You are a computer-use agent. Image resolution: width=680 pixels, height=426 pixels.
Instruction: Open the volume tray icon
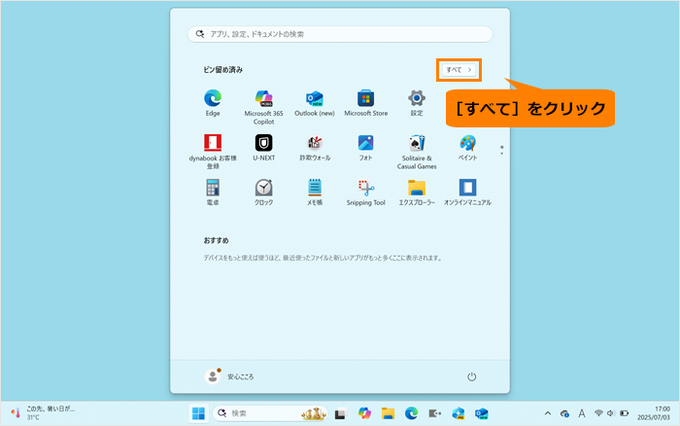click(611, 413)
